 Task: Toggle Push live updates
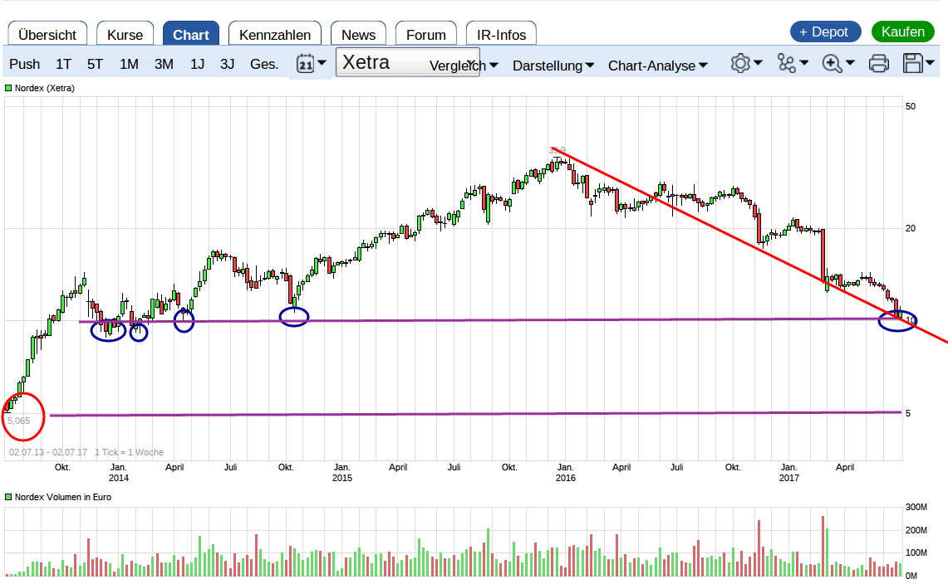(x=25, y=65)
